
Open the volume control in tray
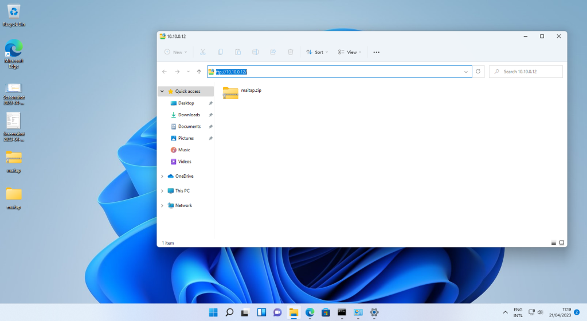click(540, 312)
